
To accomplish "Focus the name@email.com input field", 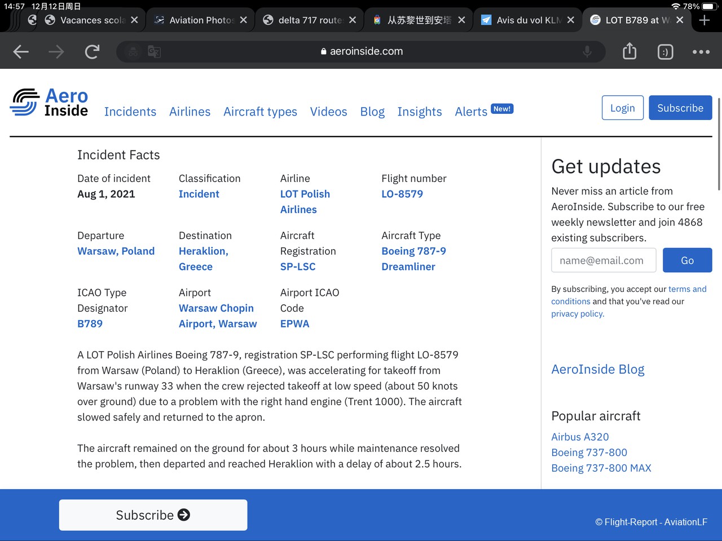I will (604, 260).
